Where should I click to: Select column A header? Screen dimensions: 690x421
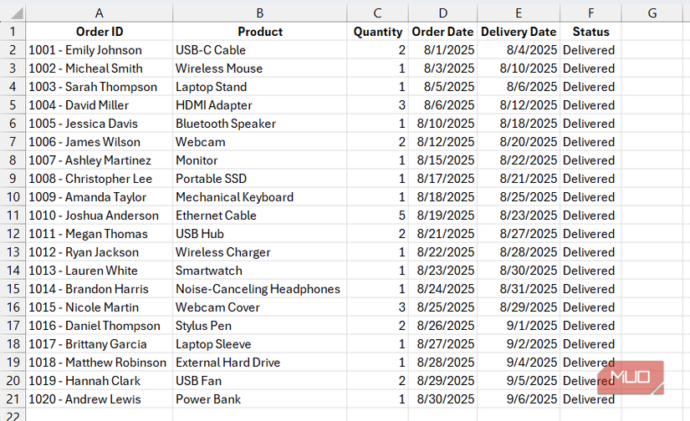(x=100, y=13)
